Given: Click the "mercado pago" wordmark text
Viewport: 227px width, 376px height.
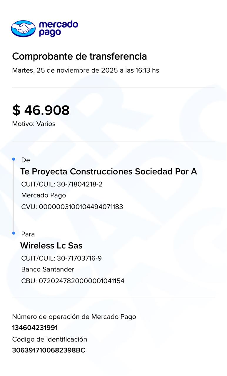Looking at the screenshot, I should (58, 28).
